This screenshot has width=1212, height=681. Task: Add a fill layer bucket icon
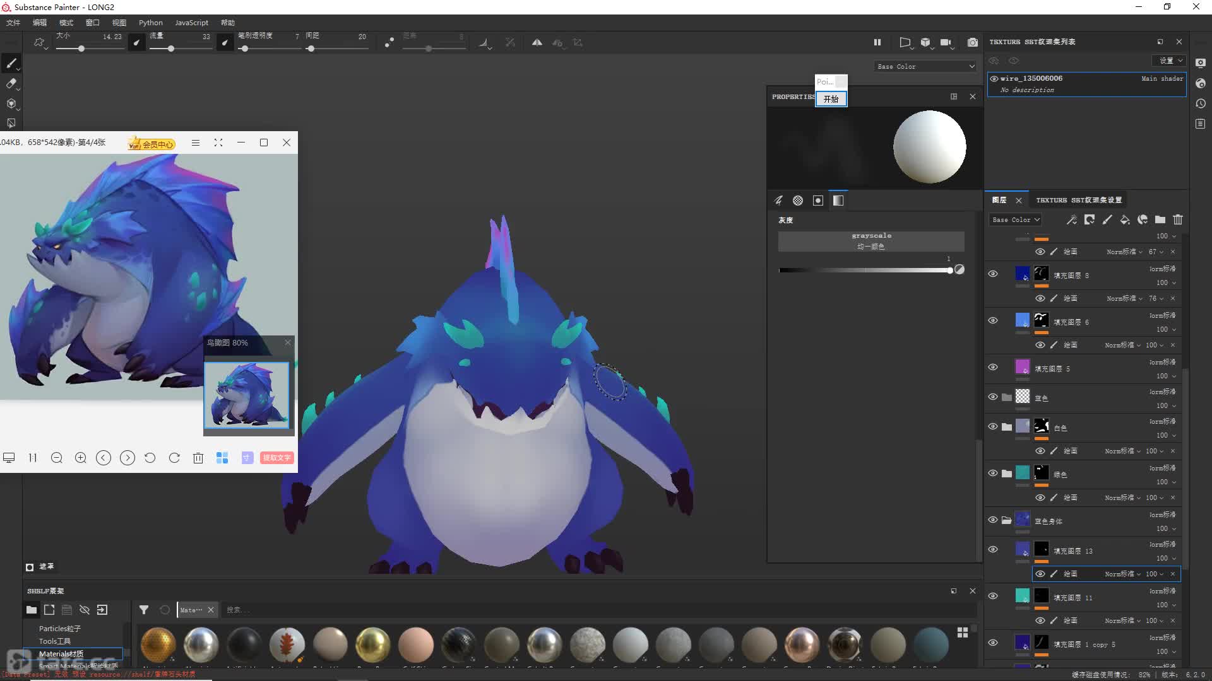(1125, 219)
